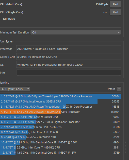Click the empty Info text field

69,72
